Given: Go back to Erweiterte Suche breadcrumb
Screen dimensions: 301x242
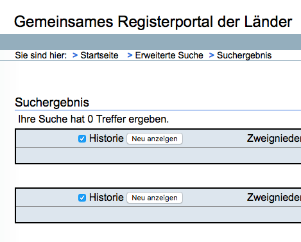Looking at the screenshot, I should coord(169,55).
